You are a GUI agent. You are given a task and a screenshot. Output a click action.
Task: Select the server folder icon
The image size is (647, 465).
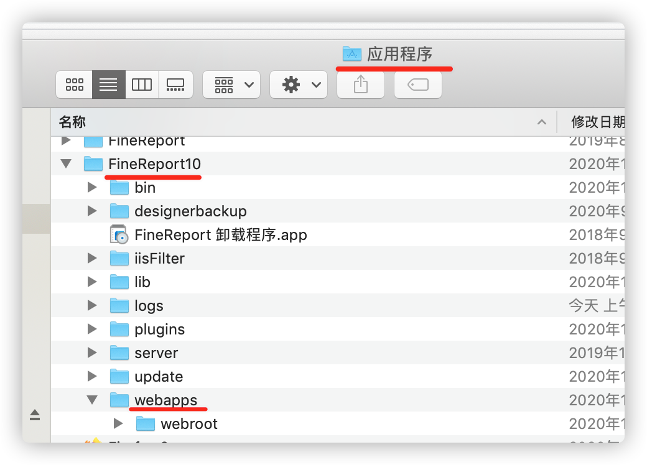pos(119,353)
